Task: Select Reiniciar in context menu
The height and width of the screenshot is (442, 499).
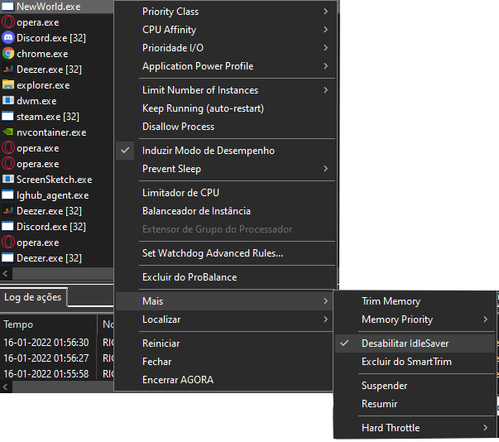Action: point(224,344)
